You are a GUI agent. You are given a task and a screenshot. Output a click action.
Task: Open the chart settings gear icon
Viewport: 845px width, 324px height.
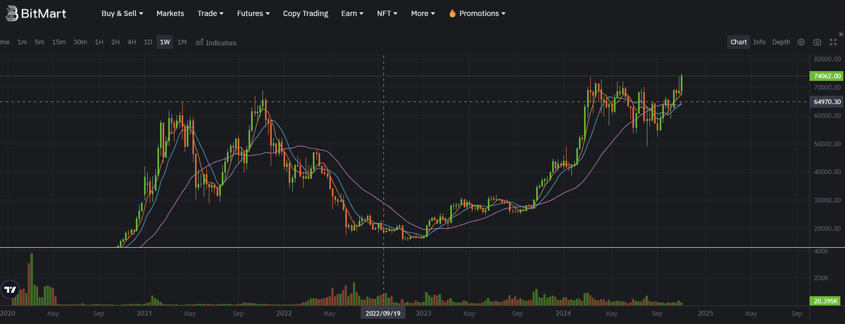pyautogui.click(x=801, y=42)
